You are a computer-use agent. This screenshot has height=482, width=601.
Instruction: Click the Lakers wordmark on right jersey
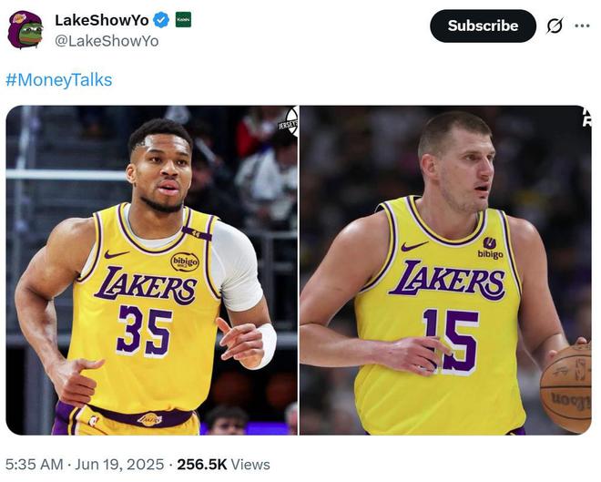[446, 279]
